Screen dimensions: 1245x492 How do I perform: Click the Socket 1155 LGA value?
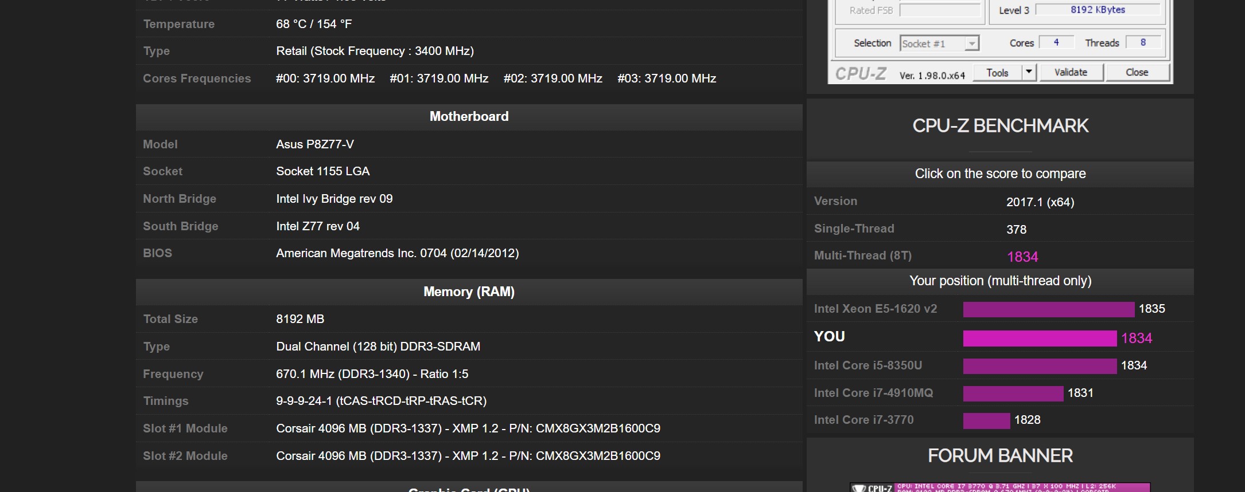[x=322, y=171]
